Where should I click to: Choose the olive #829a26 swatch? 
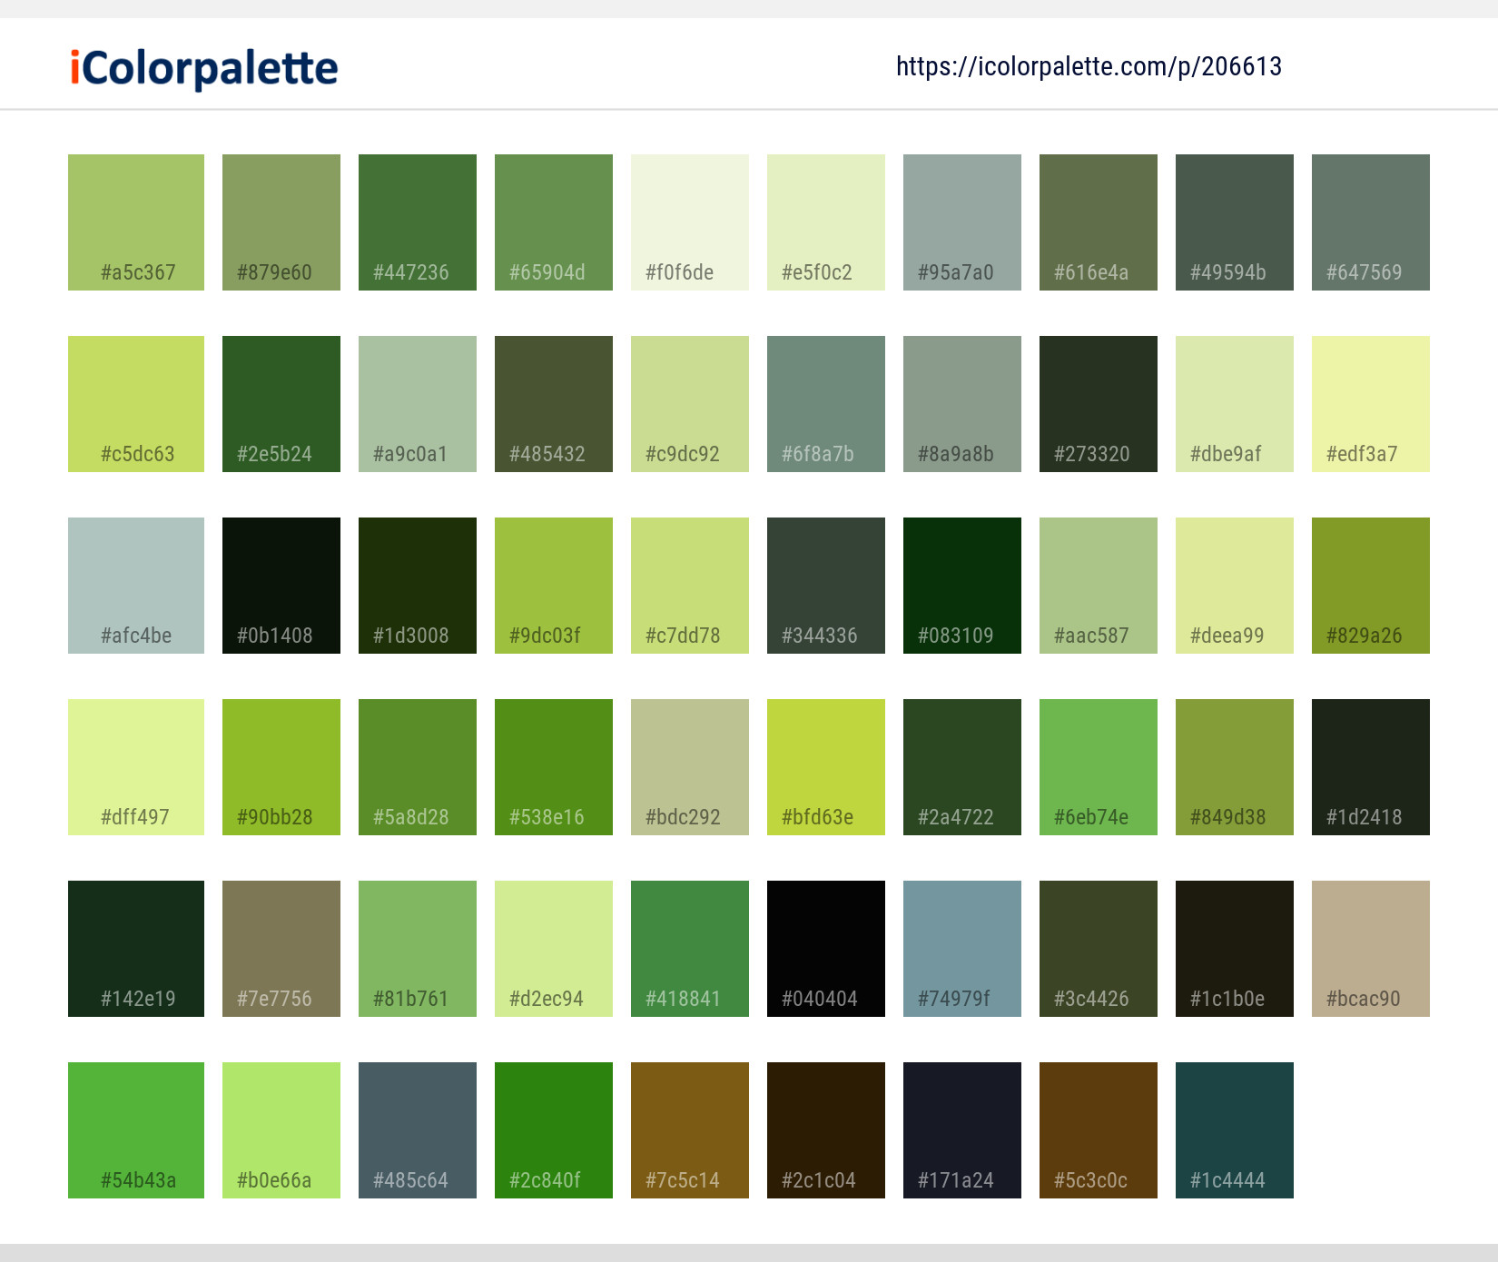point(1371,586)
